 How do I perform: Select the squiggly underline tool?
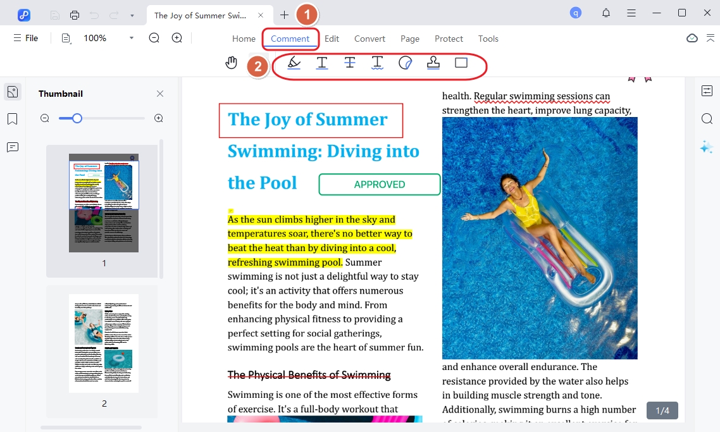pos(377,63)
